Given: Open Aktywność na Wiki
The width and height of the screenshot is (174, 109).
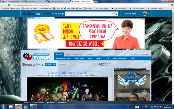Looking at the screenshot, I should click(63, 59).
